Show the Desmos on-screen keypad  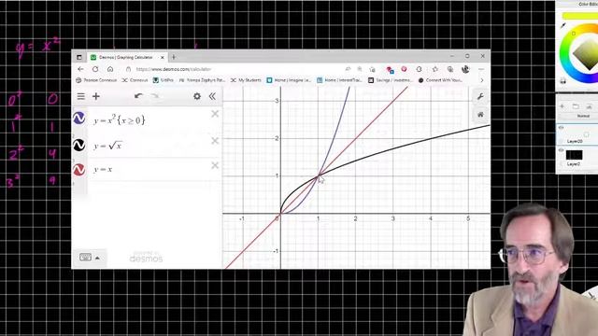coord(85,258)
